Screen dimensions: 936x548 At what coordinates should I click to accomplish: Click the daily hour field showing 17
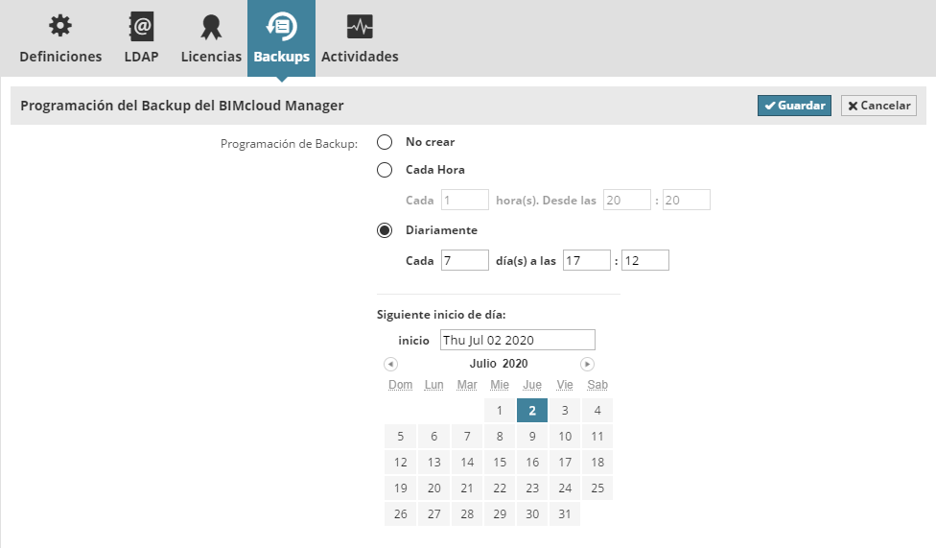pyautogui.click(x=587, y=260)
